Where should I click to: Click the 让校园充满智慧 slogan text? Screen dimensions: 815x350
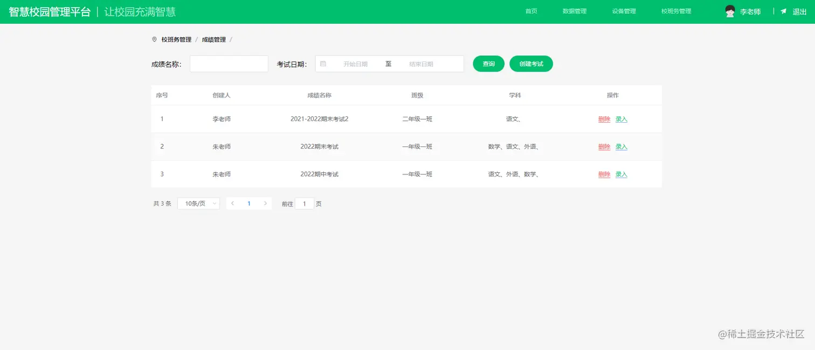[x=140, y=12]
